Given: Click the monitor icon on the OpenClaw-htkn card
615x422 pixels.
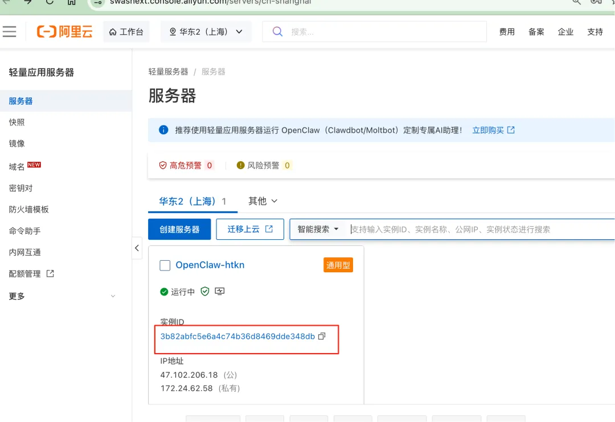Looking at the screenshot, I should coord(220,291).
